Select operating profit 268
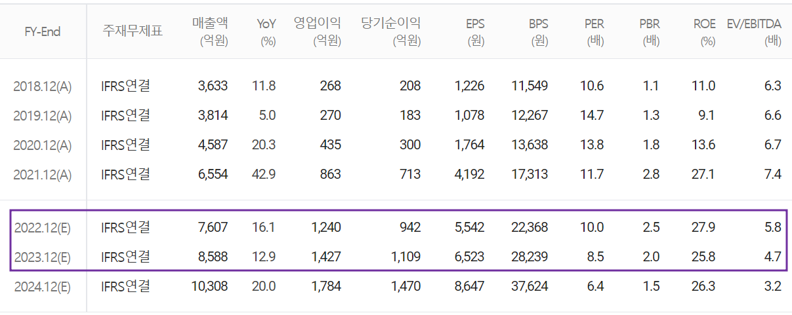 330,86
